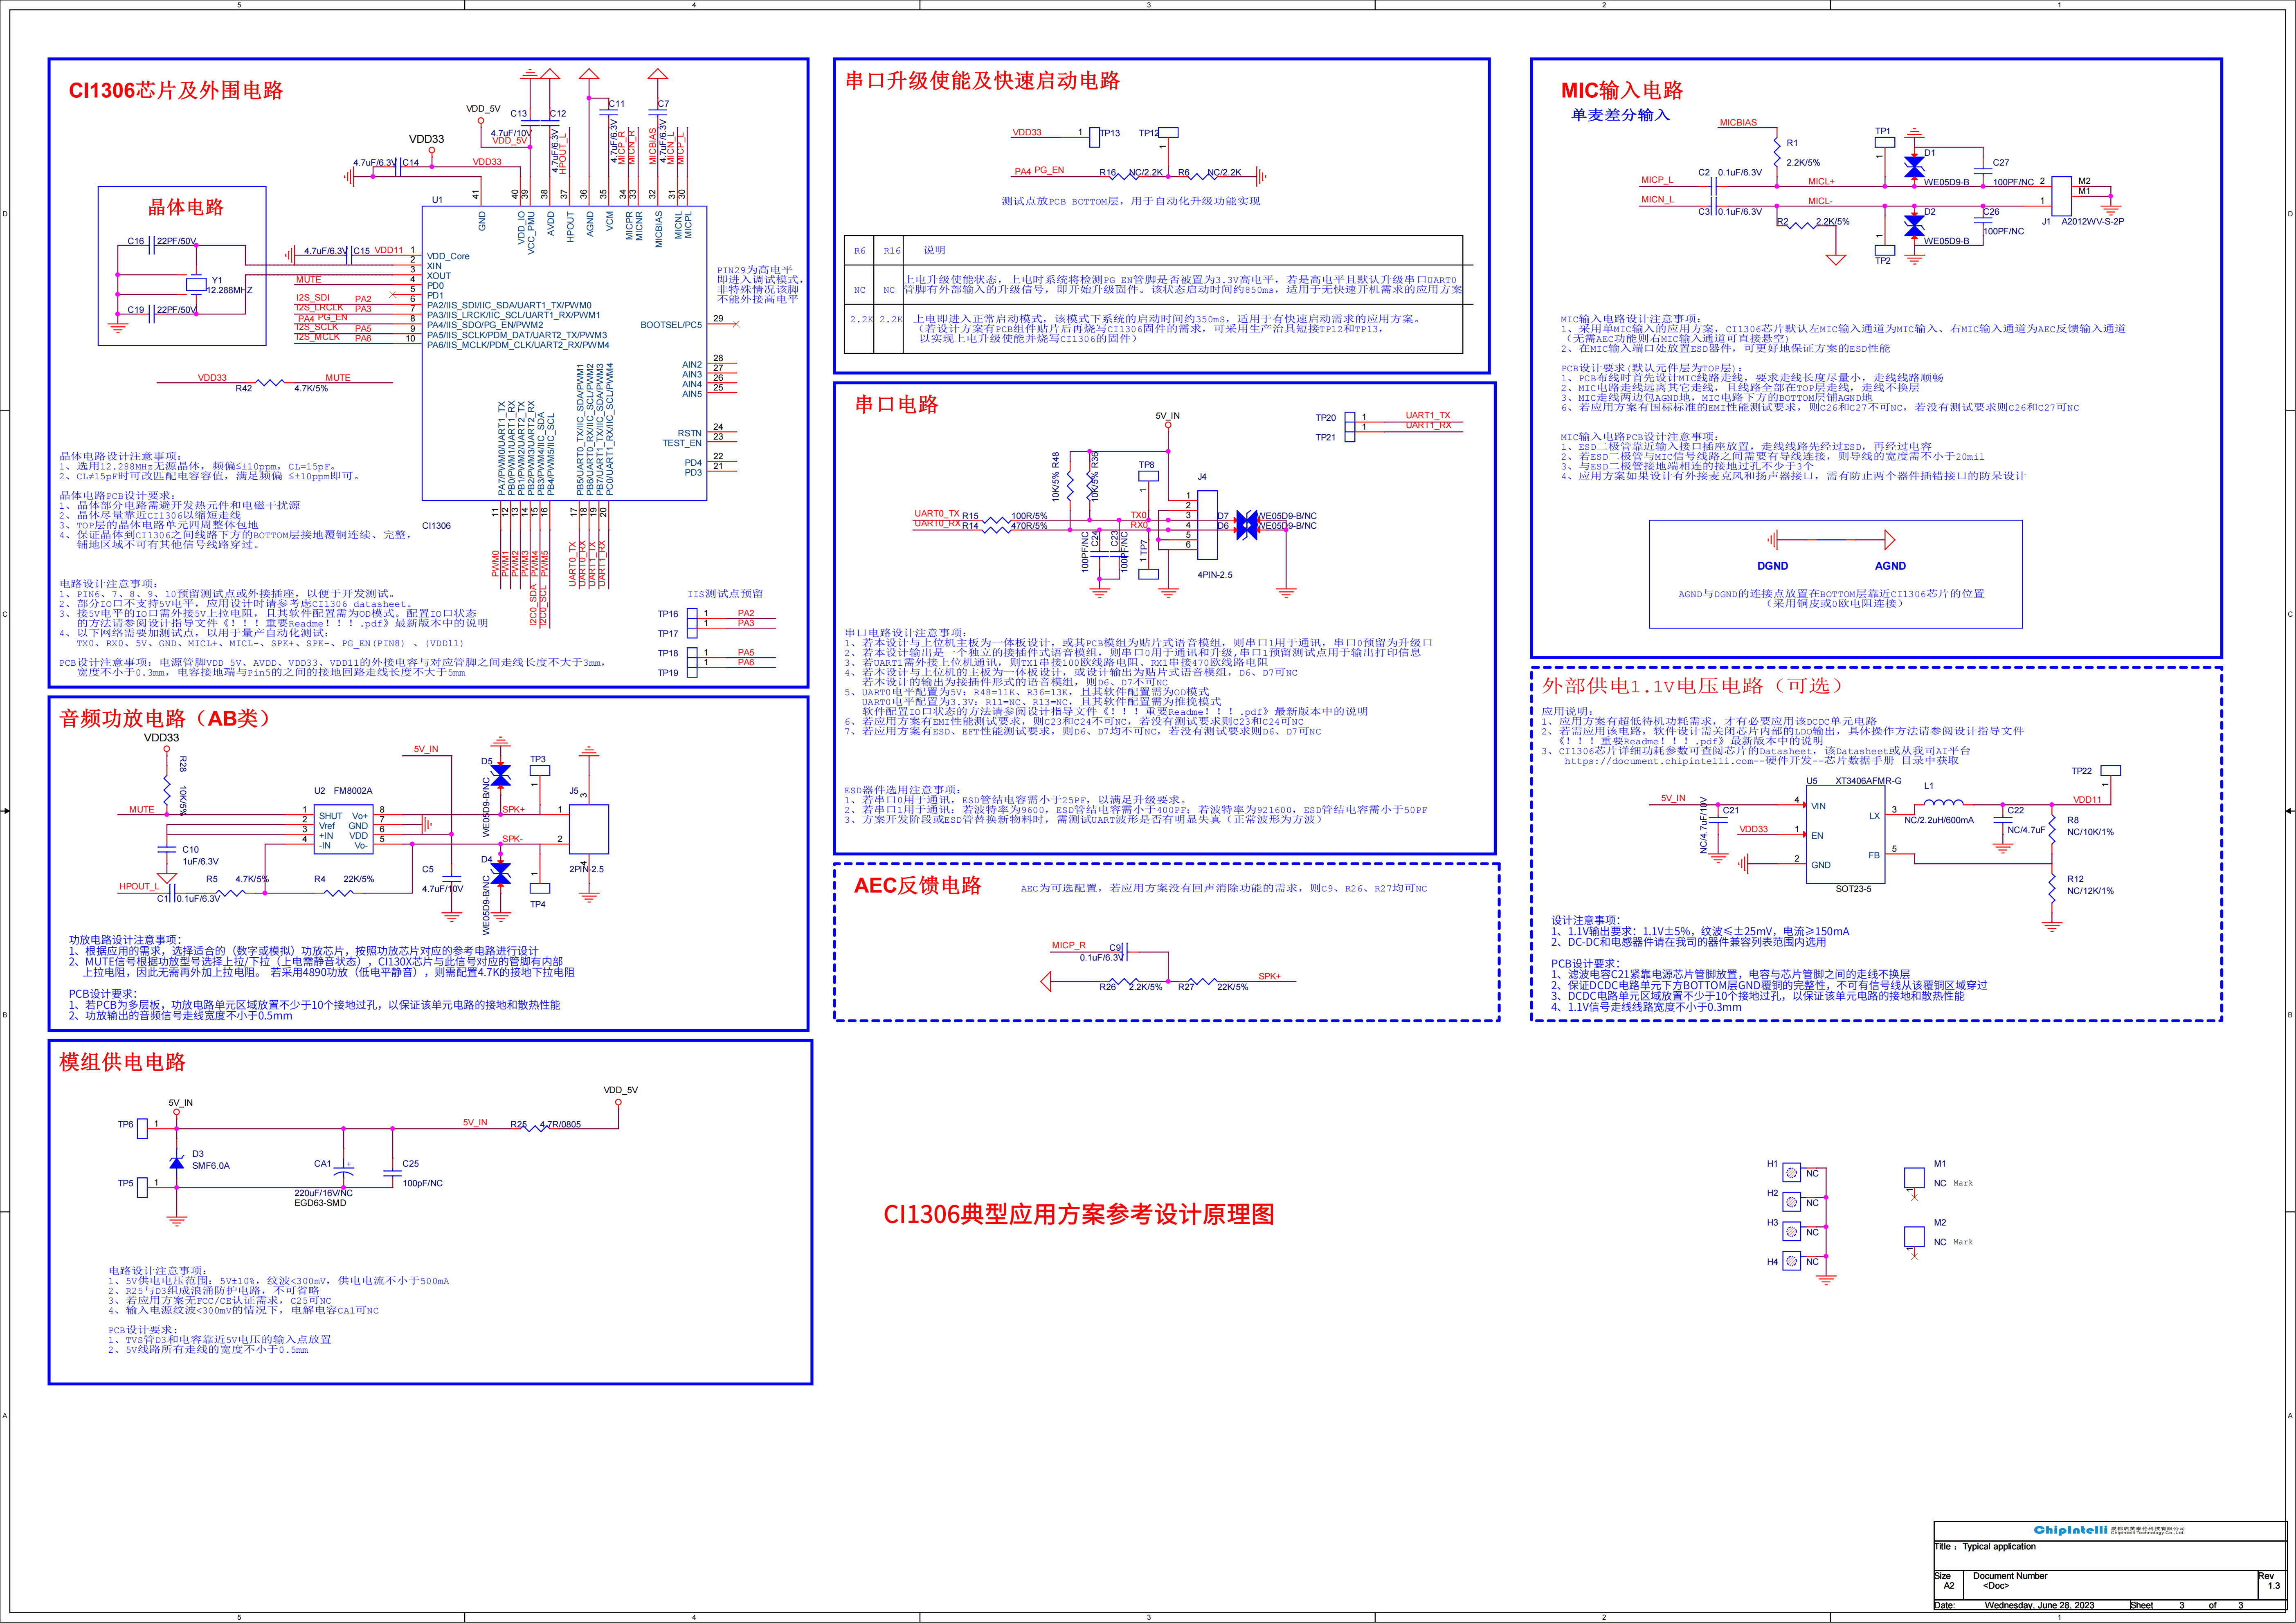Select resistor R12 NC/12K/1% label
This screenshot has height=1623, width=2296.
[x=2090, y=884]
